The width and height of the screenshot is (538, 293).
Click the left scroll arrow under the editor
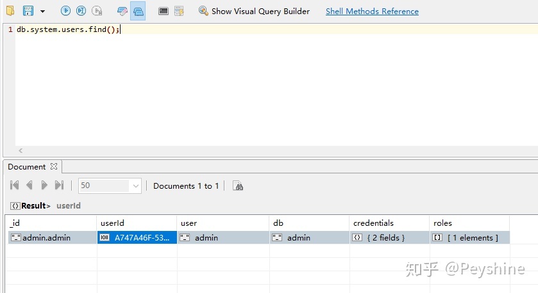coord(21,150)
